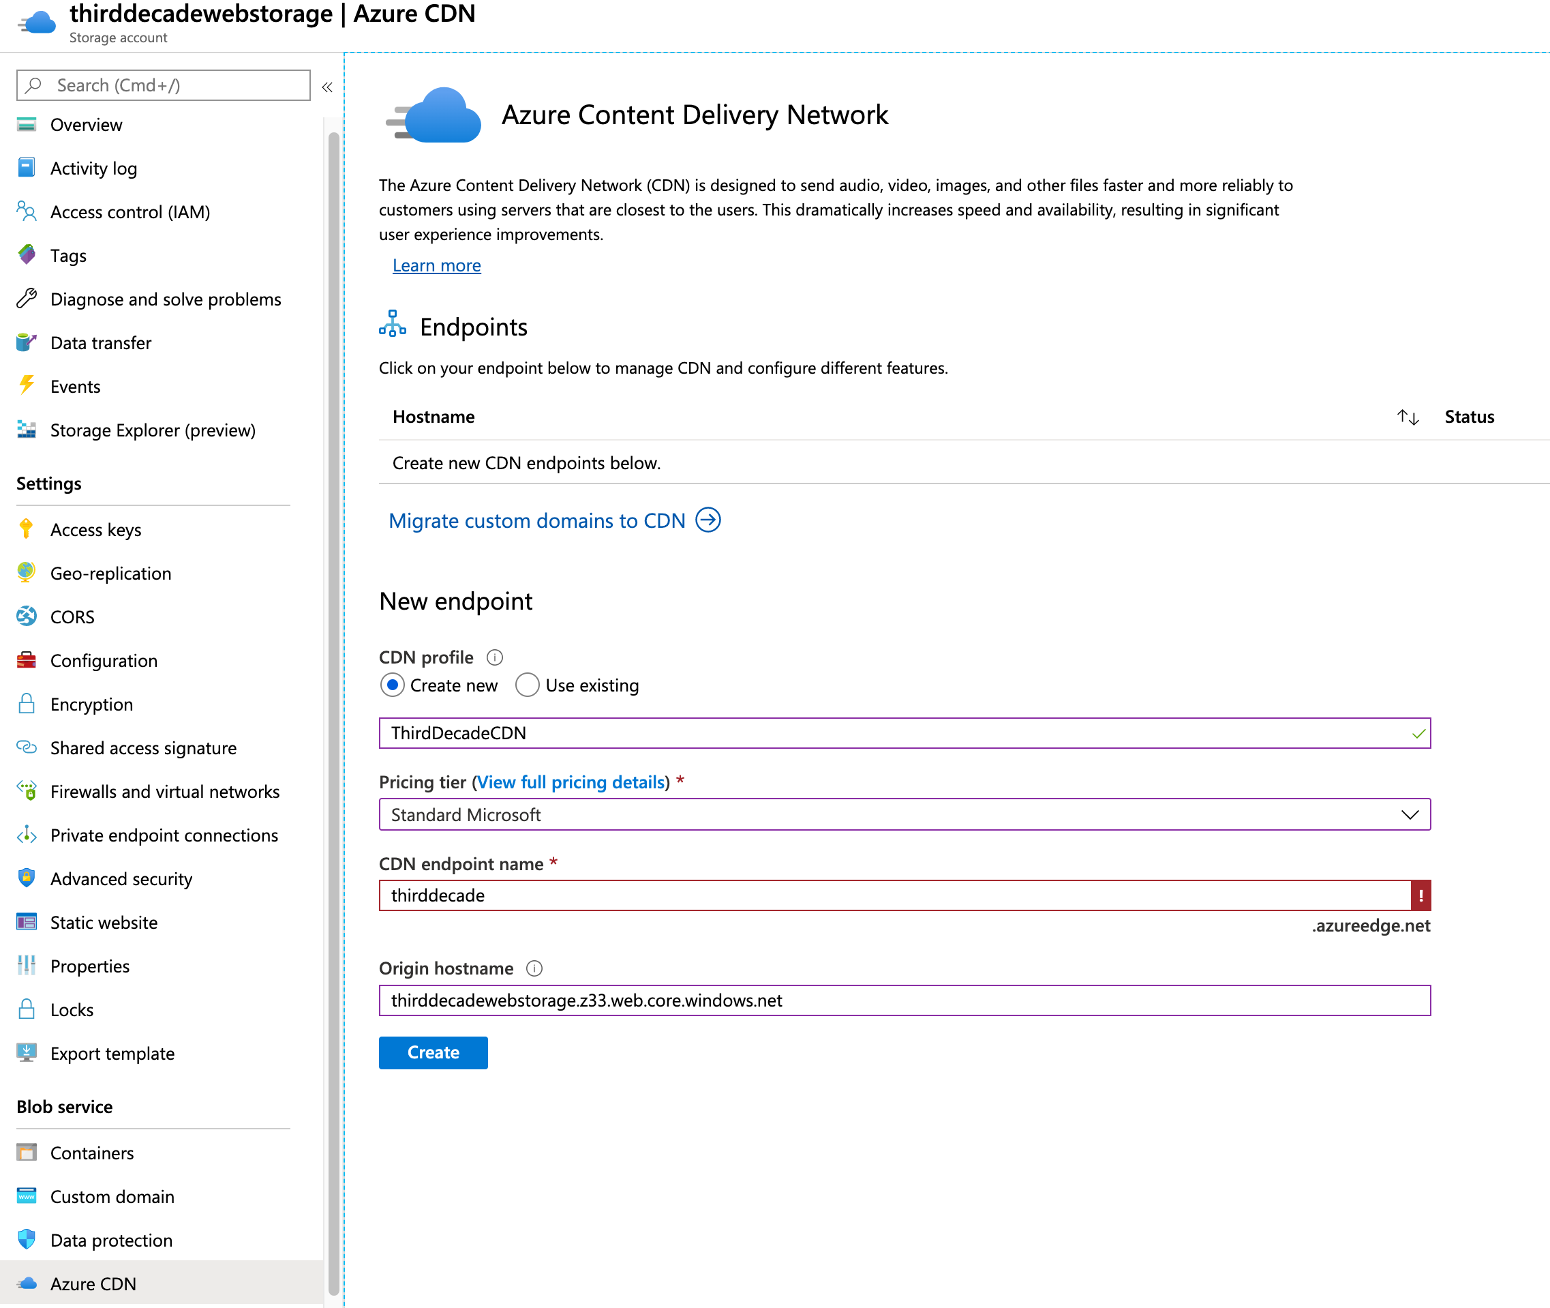Click the info tooltip next to Origin hostname
Image resolution: width=1550 pixels, height=1308 pixels.
[x=534, y=968]
